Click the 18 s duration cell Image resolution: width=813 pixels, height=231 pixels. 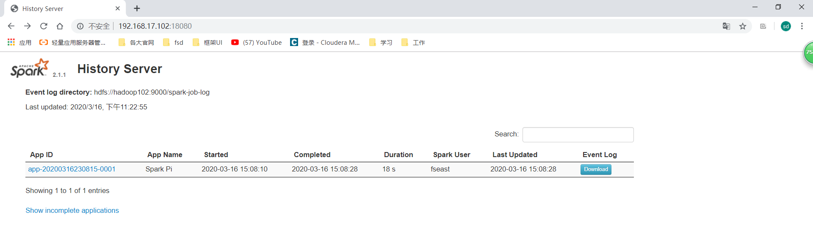click(389, 169)
